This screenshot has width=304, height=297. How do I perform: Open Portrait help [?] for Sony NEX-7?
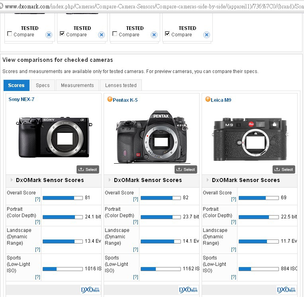click(x=37, y=222)
